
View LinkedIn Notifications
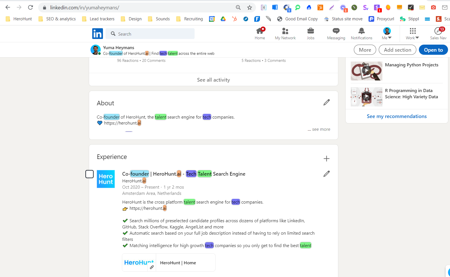[361, 34]
